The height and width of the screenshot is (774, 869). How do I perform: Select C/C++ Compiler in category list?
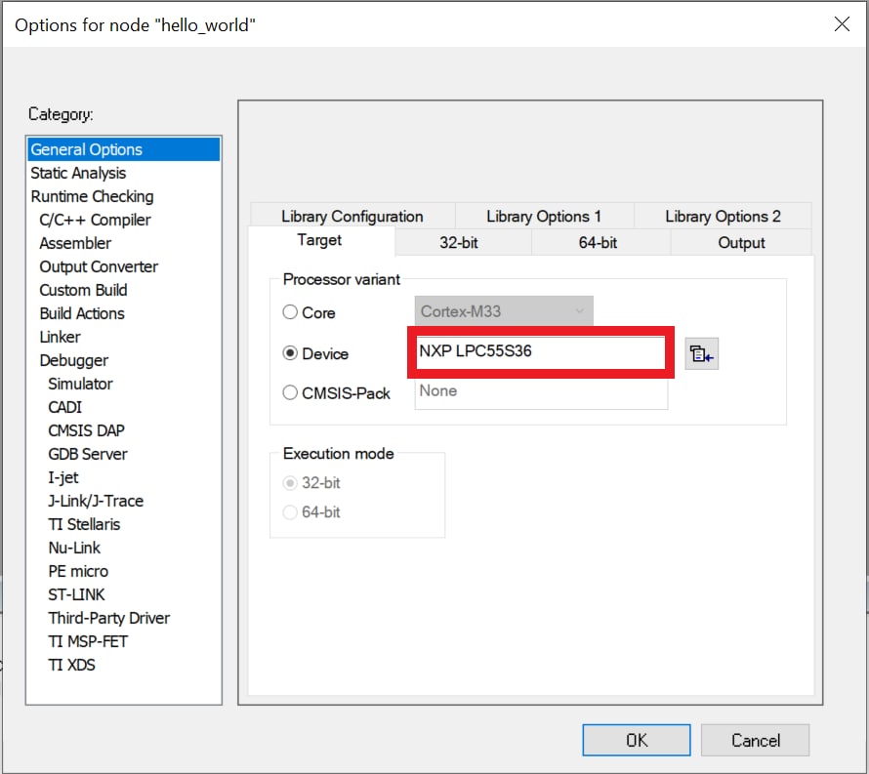click(95, 220)
